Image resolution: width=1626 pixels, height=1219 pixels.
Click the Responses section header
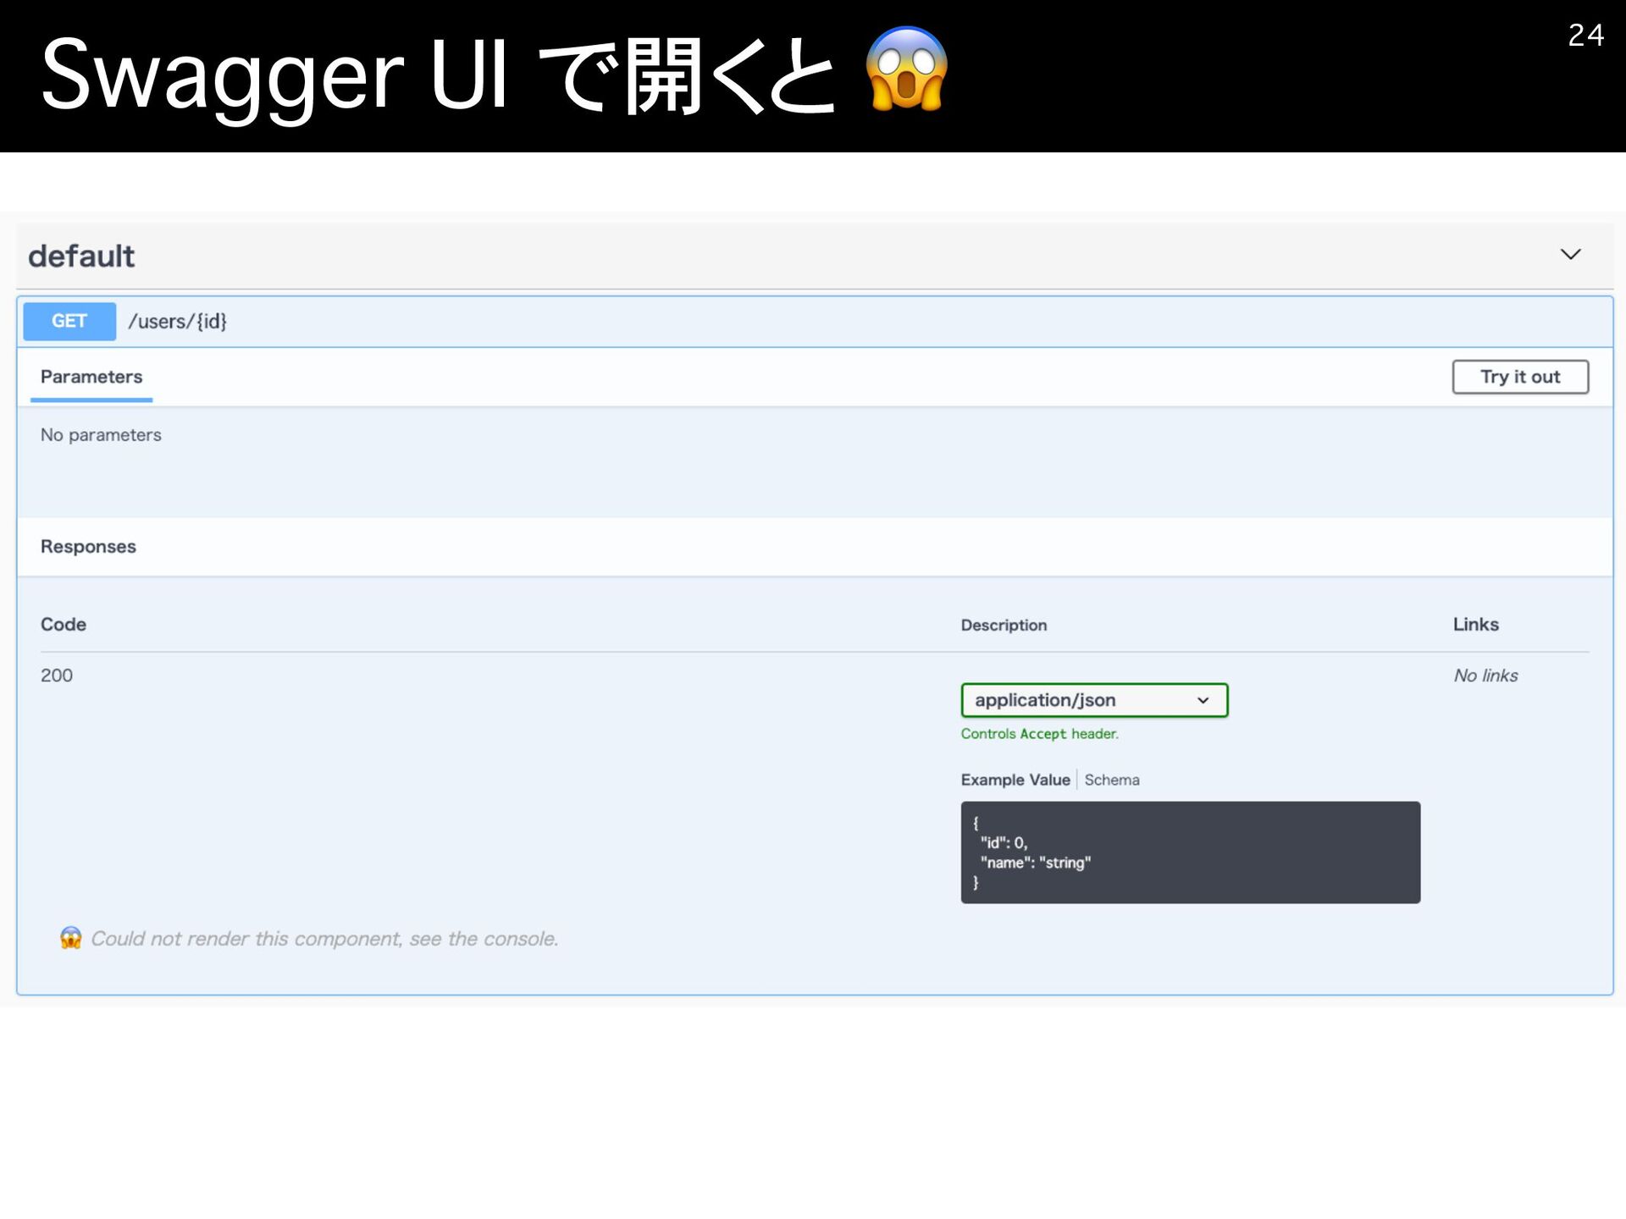(x=88, y=547)
